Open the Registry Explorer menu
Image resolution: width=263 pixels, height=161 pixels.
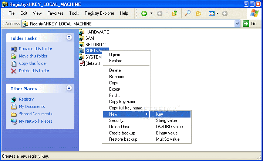point(99,13)
